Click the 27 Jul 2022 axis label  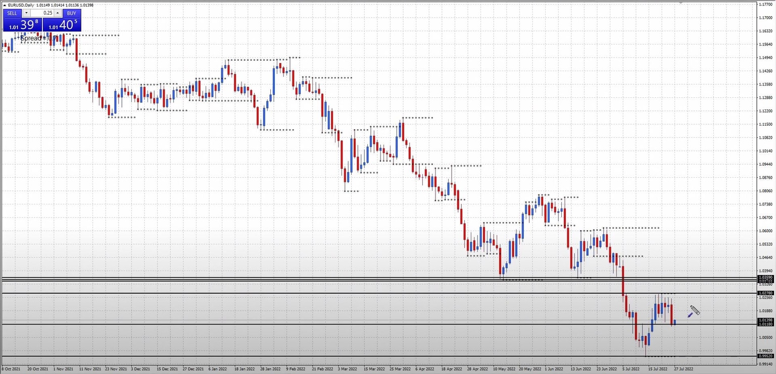click(x=684, y=369)
